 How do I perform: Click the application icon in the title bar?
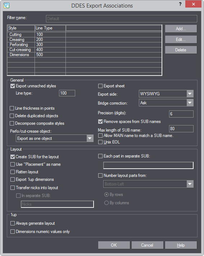6,5
